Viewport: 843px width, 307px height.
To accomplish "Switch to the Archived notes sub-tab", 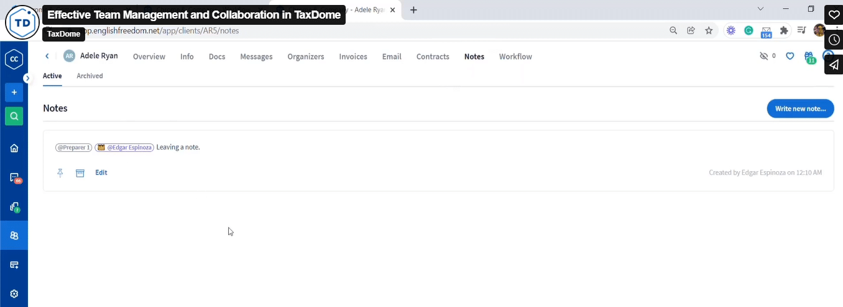I will 90,76.
